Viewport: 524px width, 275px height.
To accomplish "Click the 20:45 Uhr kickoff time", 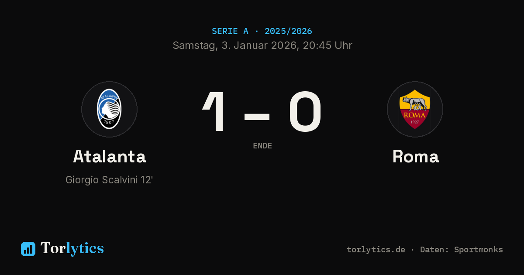I will [327, 45].
